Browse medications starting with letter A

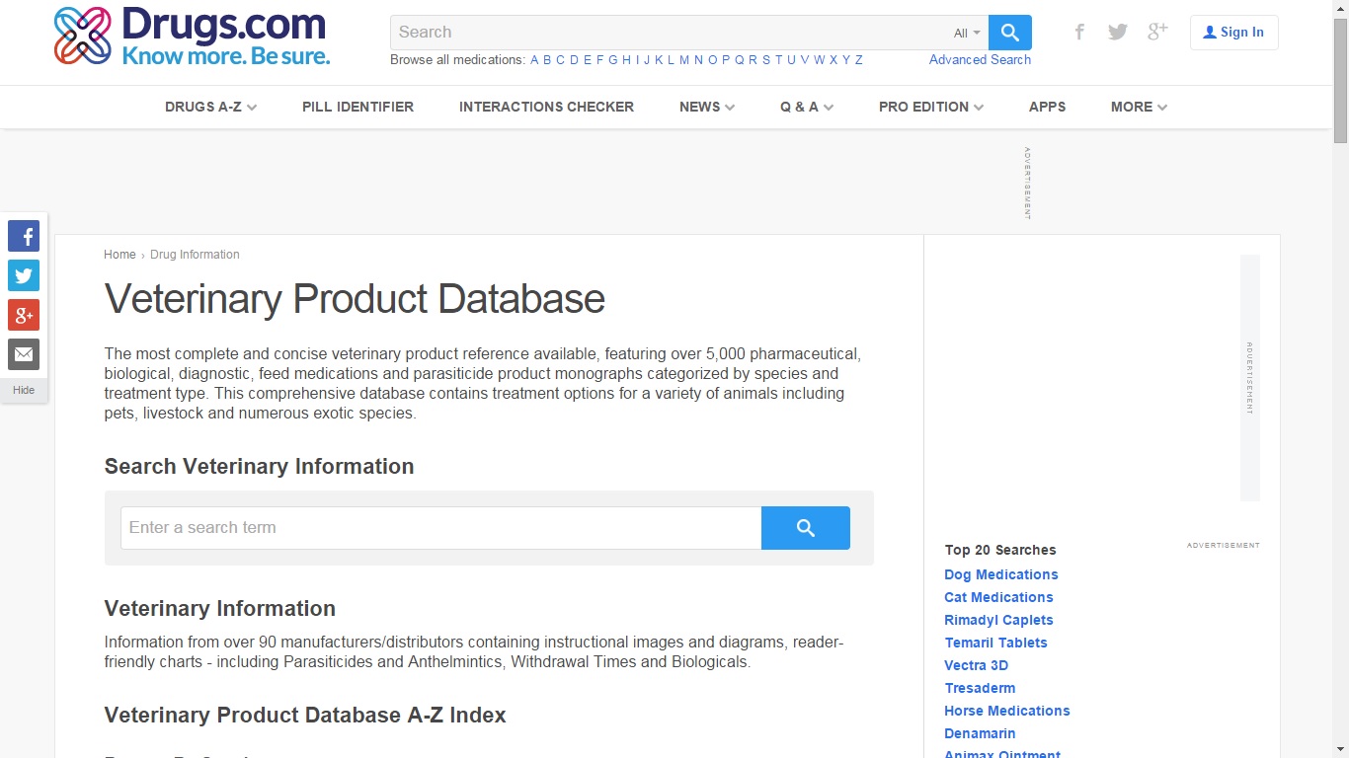click(534, 60)
